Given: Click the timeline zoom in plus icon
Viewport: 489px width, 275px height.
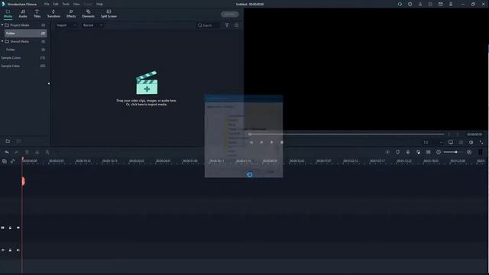Looking at the screenshot, I should point(469,152).
